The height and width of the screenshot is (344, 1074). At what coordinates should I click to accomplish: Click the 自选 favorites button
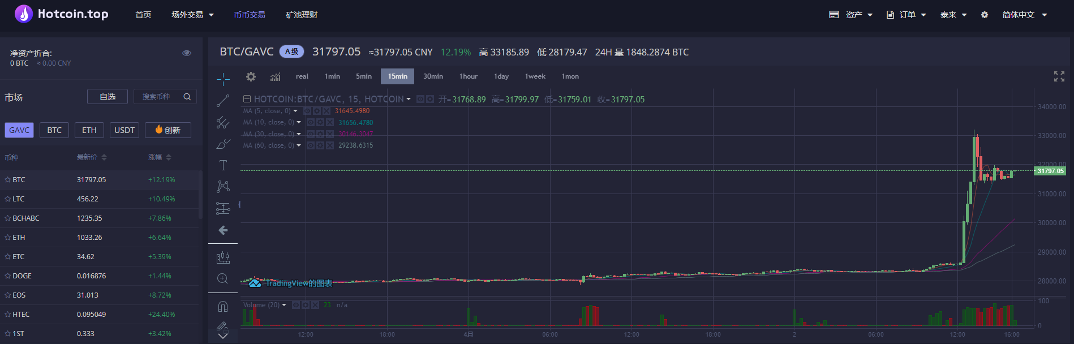pyautogui.click(x=108, y=97)
